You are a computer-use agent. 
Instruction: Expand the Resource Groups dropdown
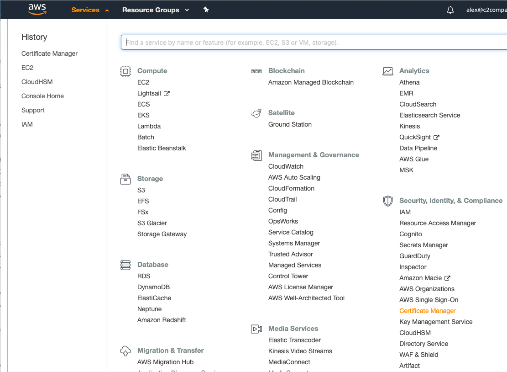click(155, 10)
